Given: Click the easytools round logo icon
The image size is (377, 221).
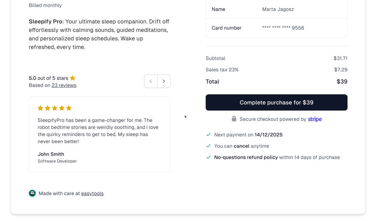Looking at the screenshot, I should pos(32,193).
